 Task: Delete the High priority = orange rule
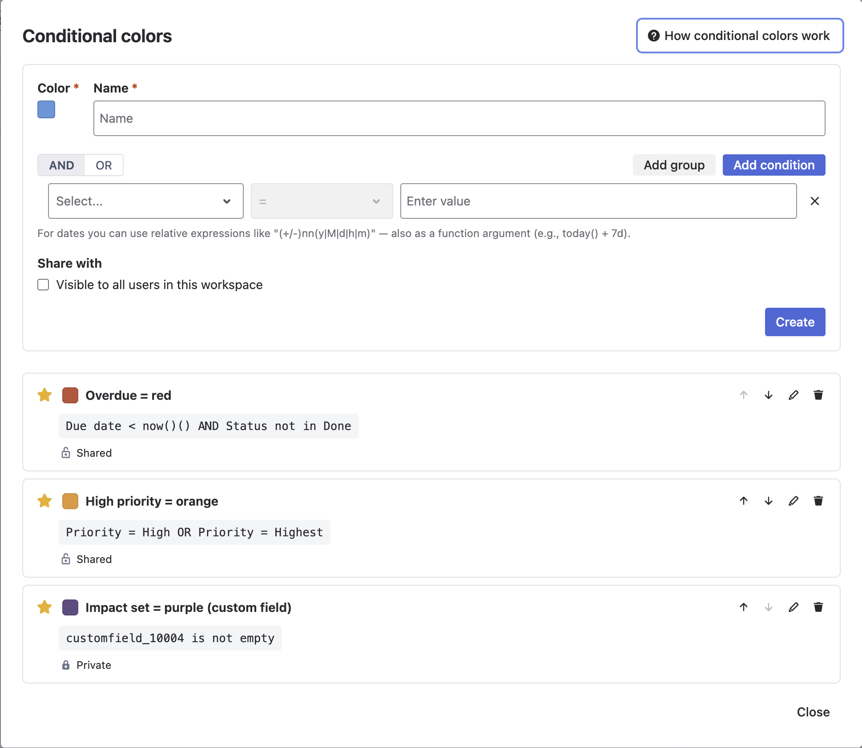(818, 501)
